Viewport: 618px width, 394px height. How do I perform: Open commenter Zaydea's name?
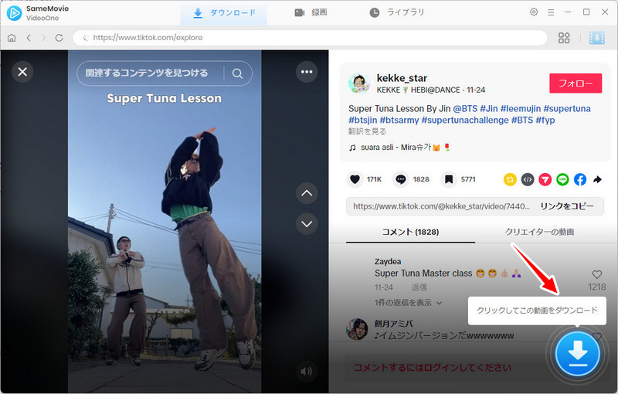coord(388,262)
